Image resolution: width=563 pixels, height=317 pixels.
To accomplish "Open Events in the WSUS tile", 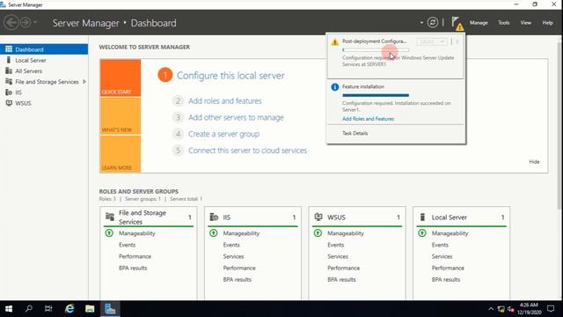I will click(336, 245).
